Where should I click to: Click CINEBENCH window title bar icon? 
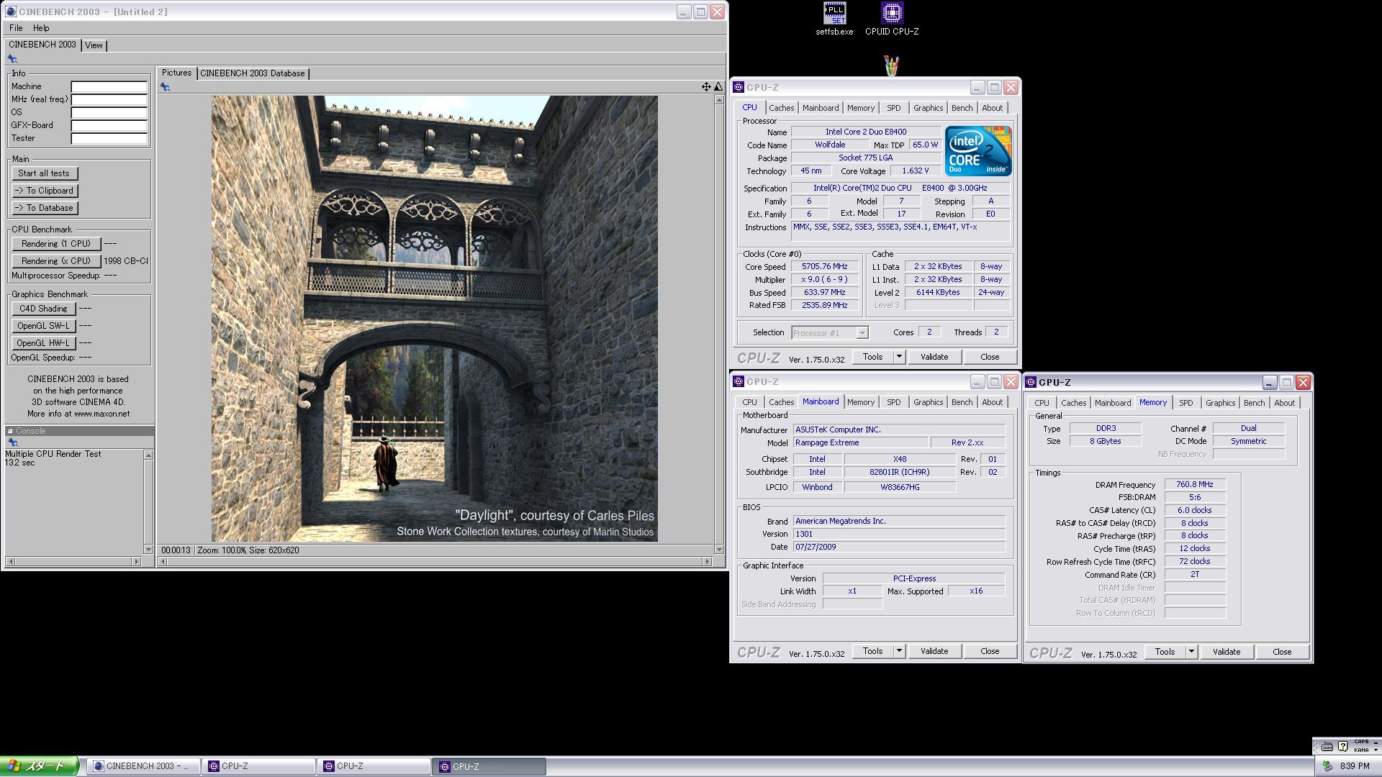pos(12,12)
